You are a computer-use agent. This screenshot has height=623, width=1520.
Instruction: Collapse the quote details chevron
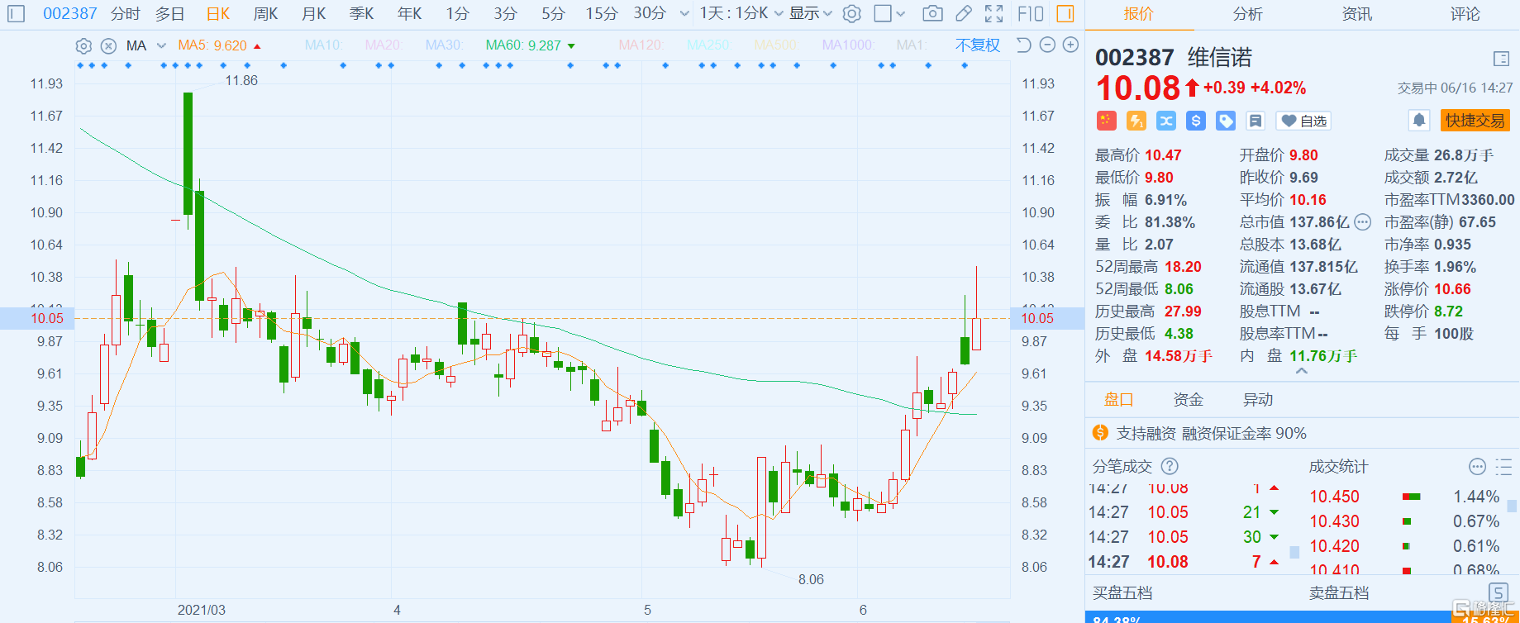(x=1302, y=371)
